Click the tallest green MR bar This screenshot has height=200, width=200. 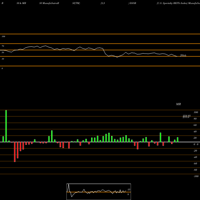[6, 126]
